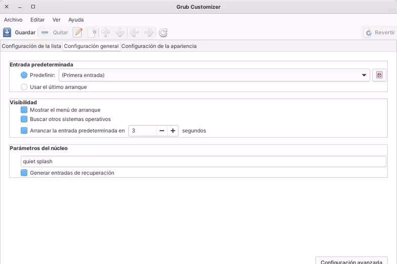Open the Primera entrada dropdown
The height and width of the screenshot is (264, 397).
coord(214,75)
